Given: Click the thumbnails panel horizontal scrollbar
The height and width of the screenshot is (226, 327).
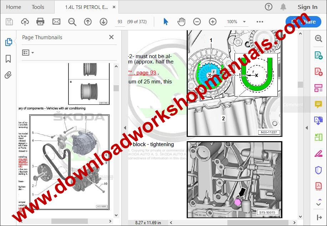Looking at the screenshot, I should pos(70,221).
